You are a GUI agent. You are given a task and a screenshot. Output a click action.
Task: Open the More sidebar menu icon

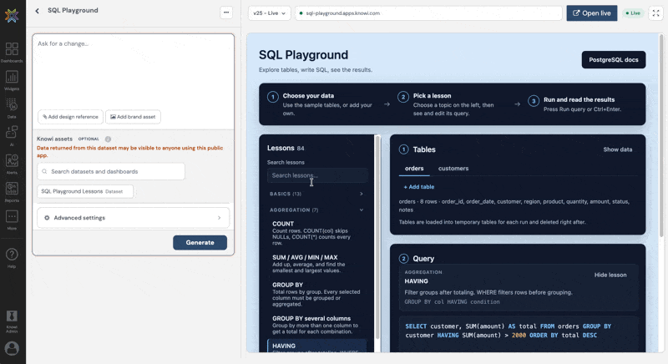[x=12, y=220]
